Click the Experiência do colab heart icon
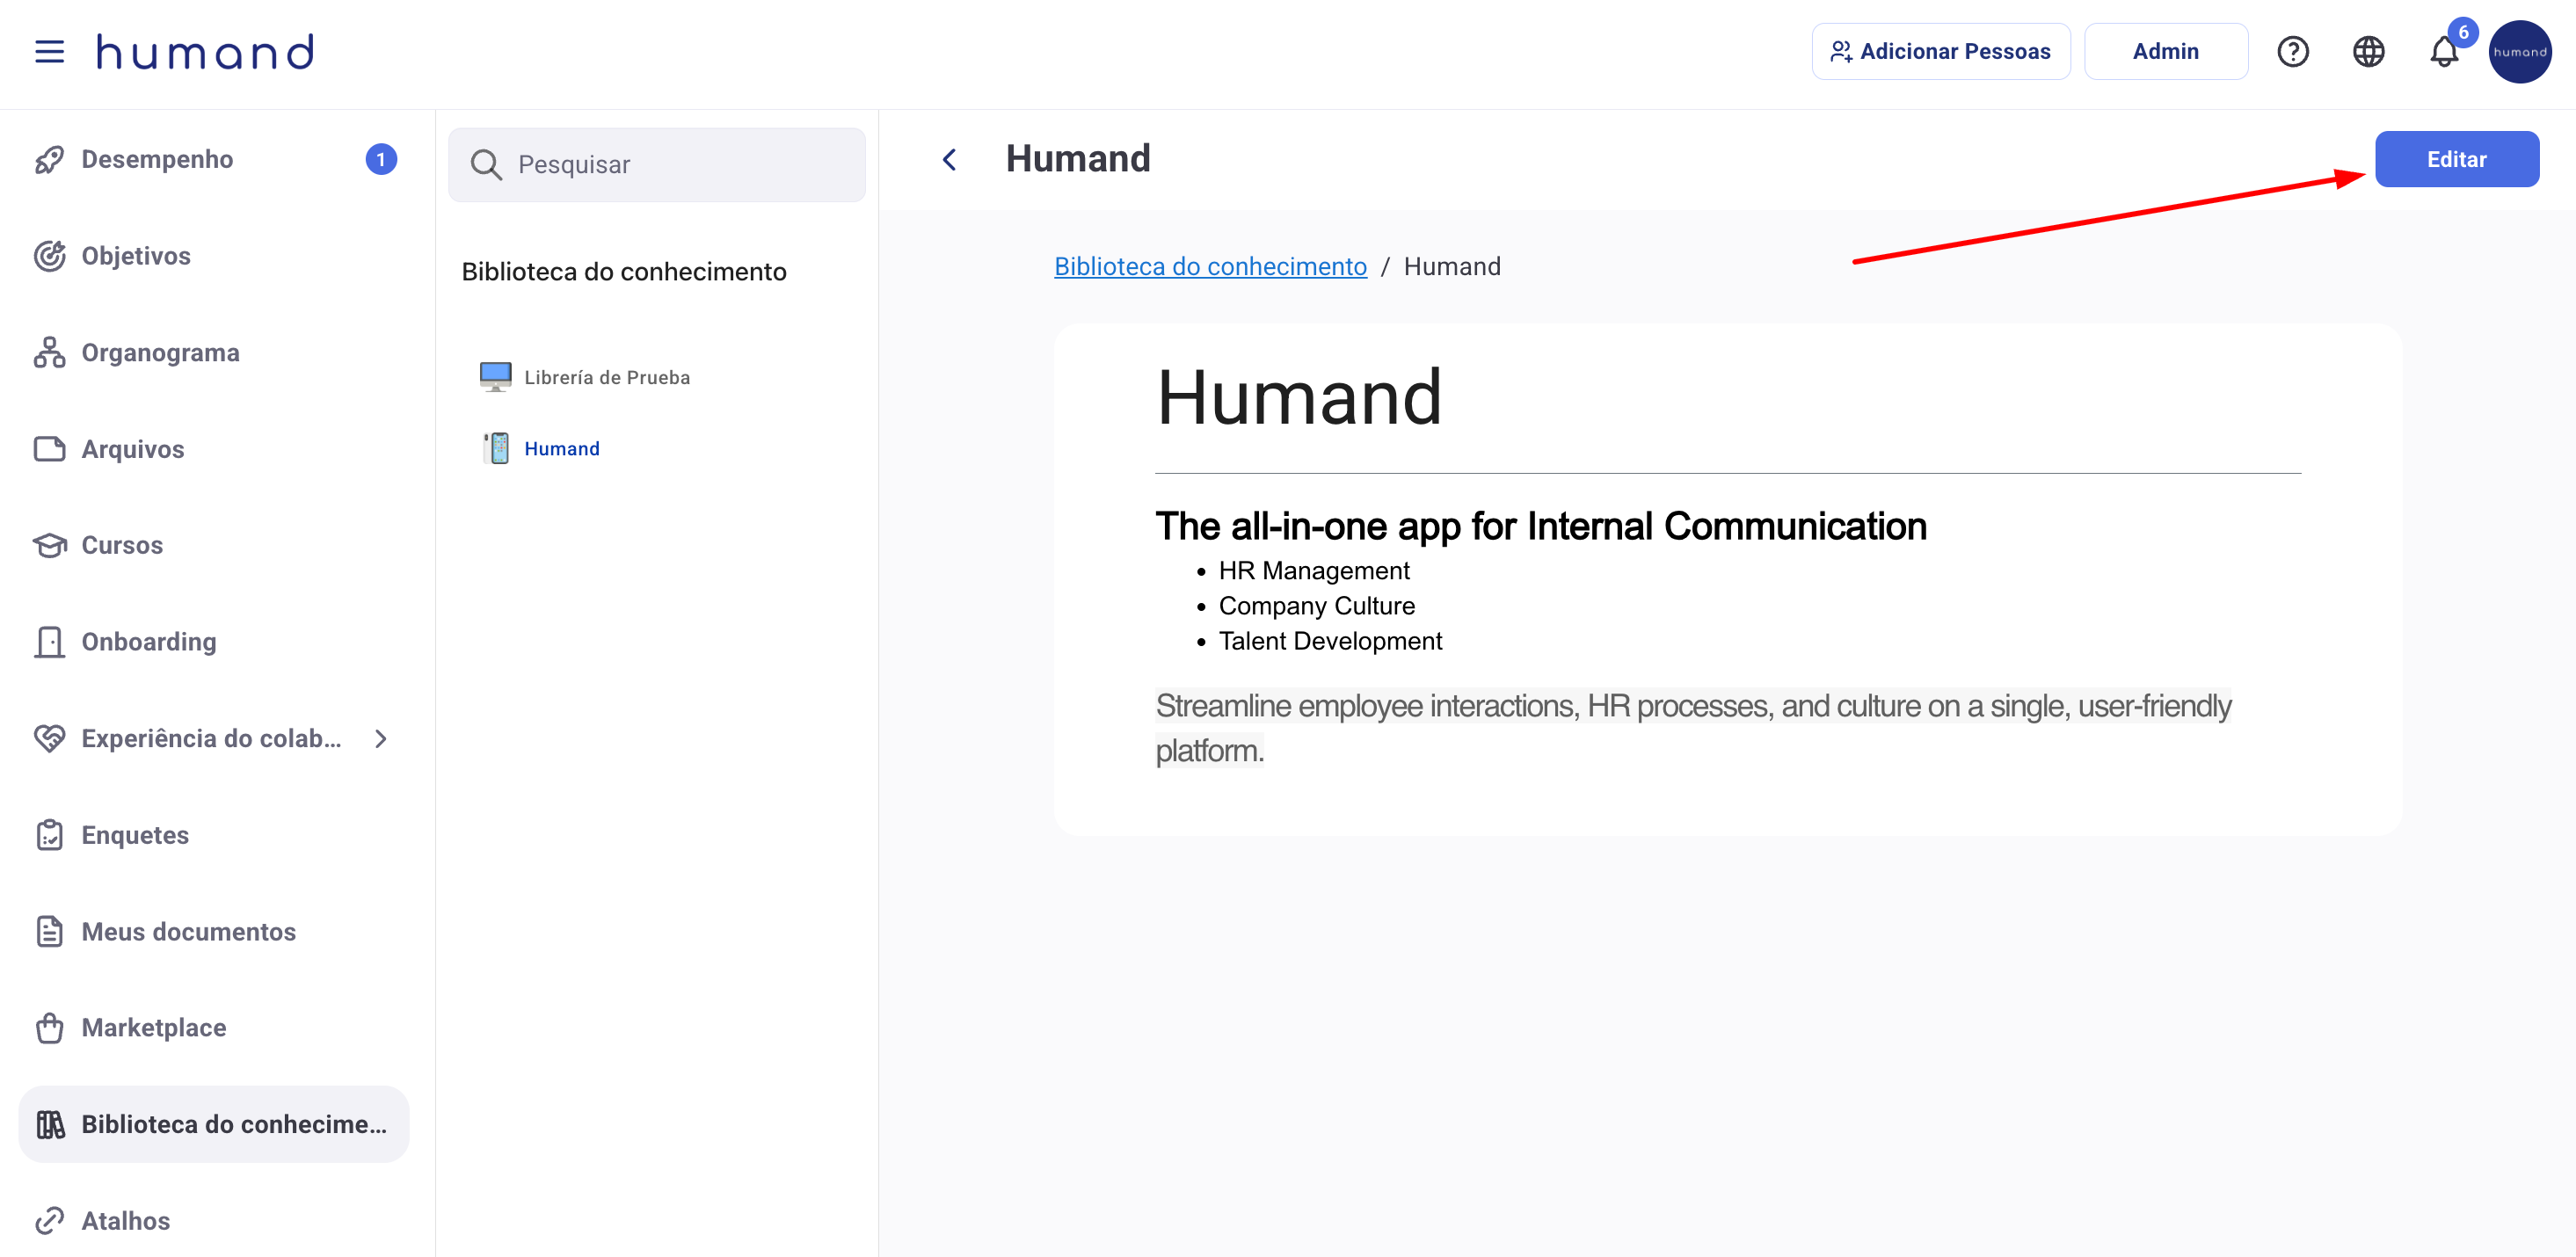The image size is (2576, 1257). [x=49, y=738]
